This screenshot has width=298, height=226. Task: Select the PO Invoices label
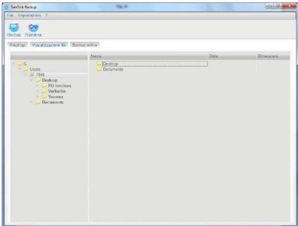tap(60, 86)
